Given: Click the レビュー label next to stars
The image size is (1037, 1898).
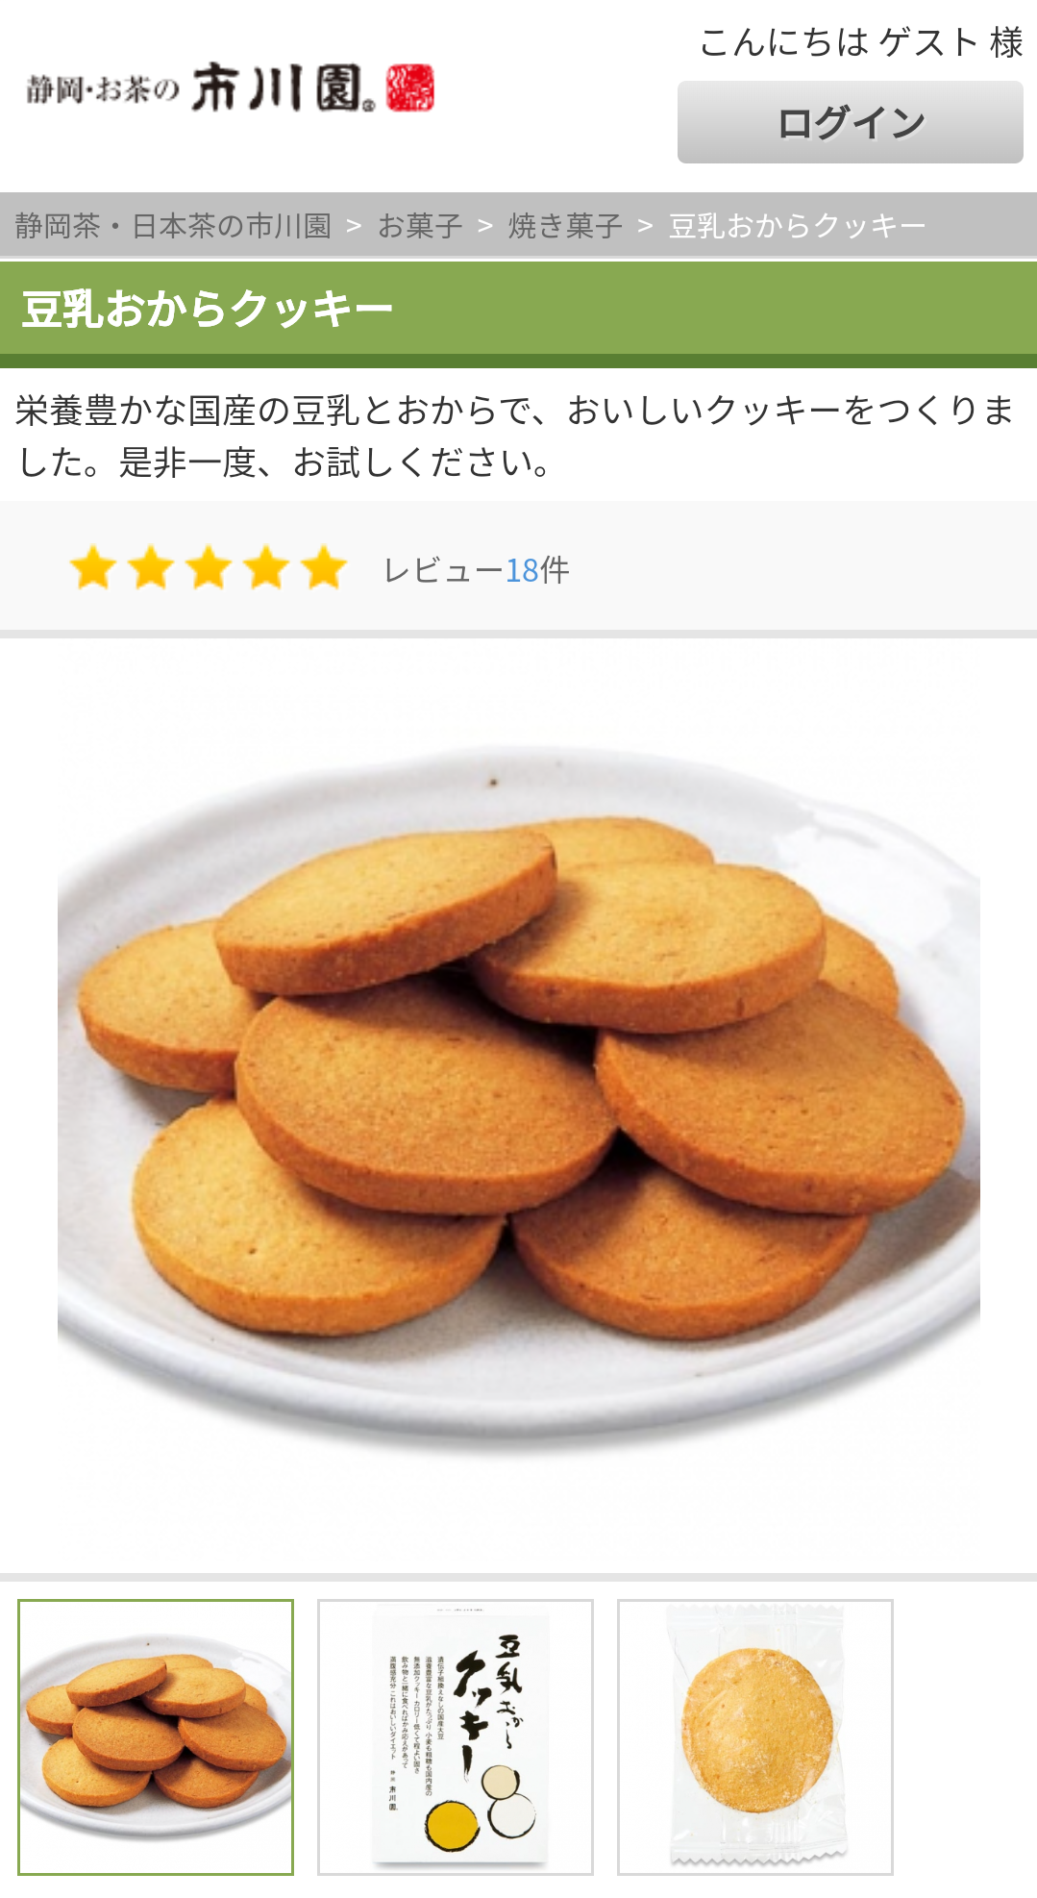Looking at the screenshot, I should pyautogui.click(x=443, y=570).
